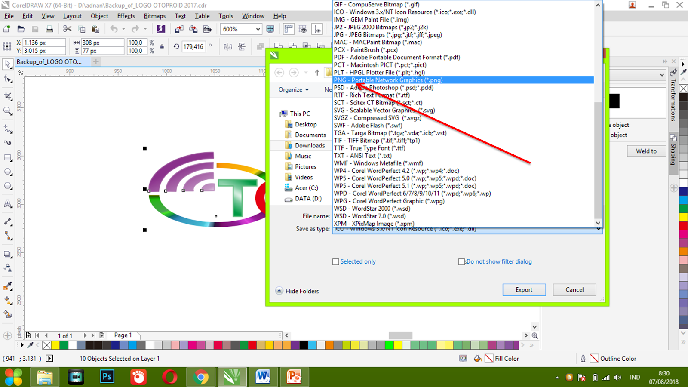Select the Drop Shadow tool
688x387 pixels.
(8, 254)
